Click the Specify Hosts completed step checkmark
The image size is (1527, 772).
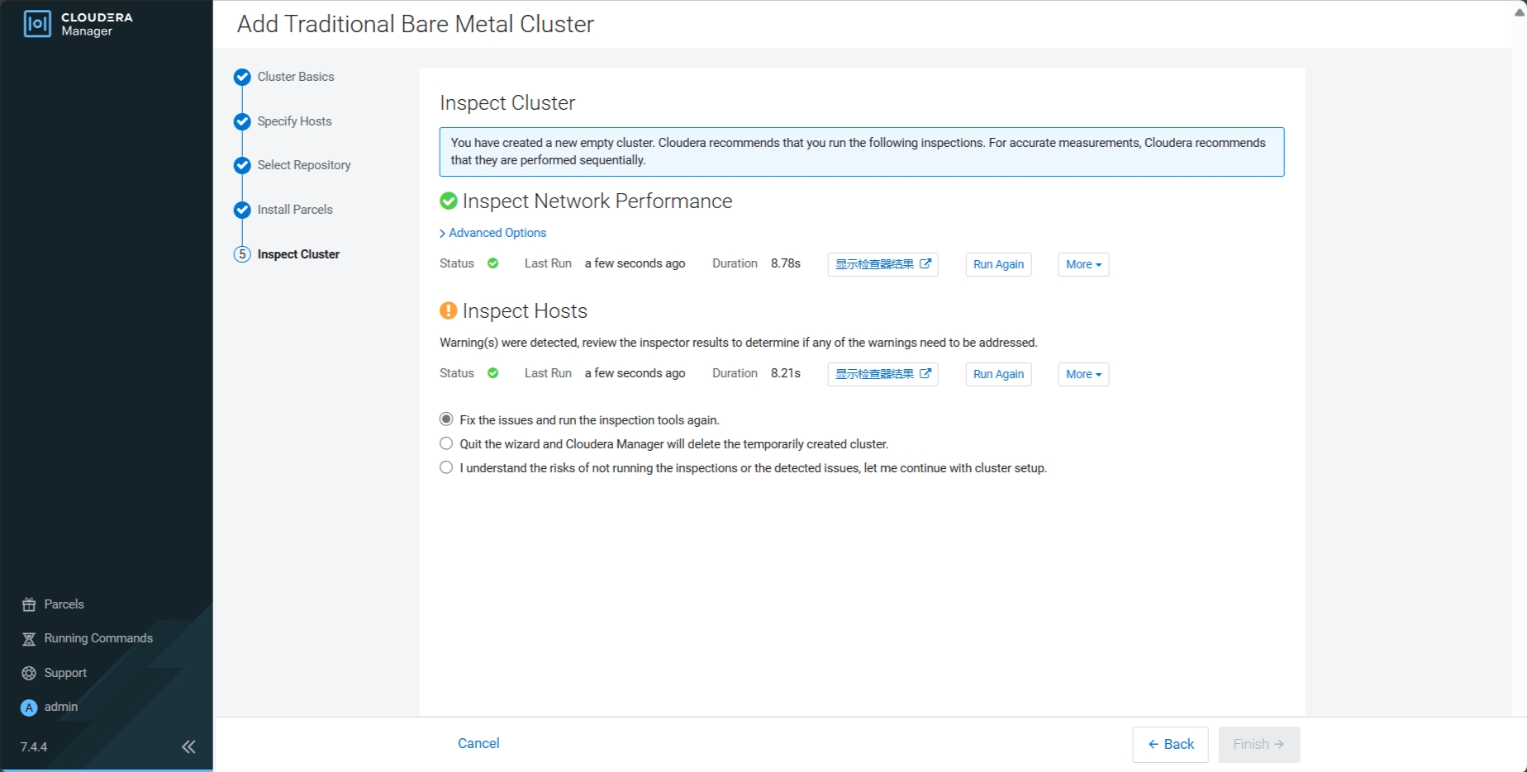tap(242, 121)
